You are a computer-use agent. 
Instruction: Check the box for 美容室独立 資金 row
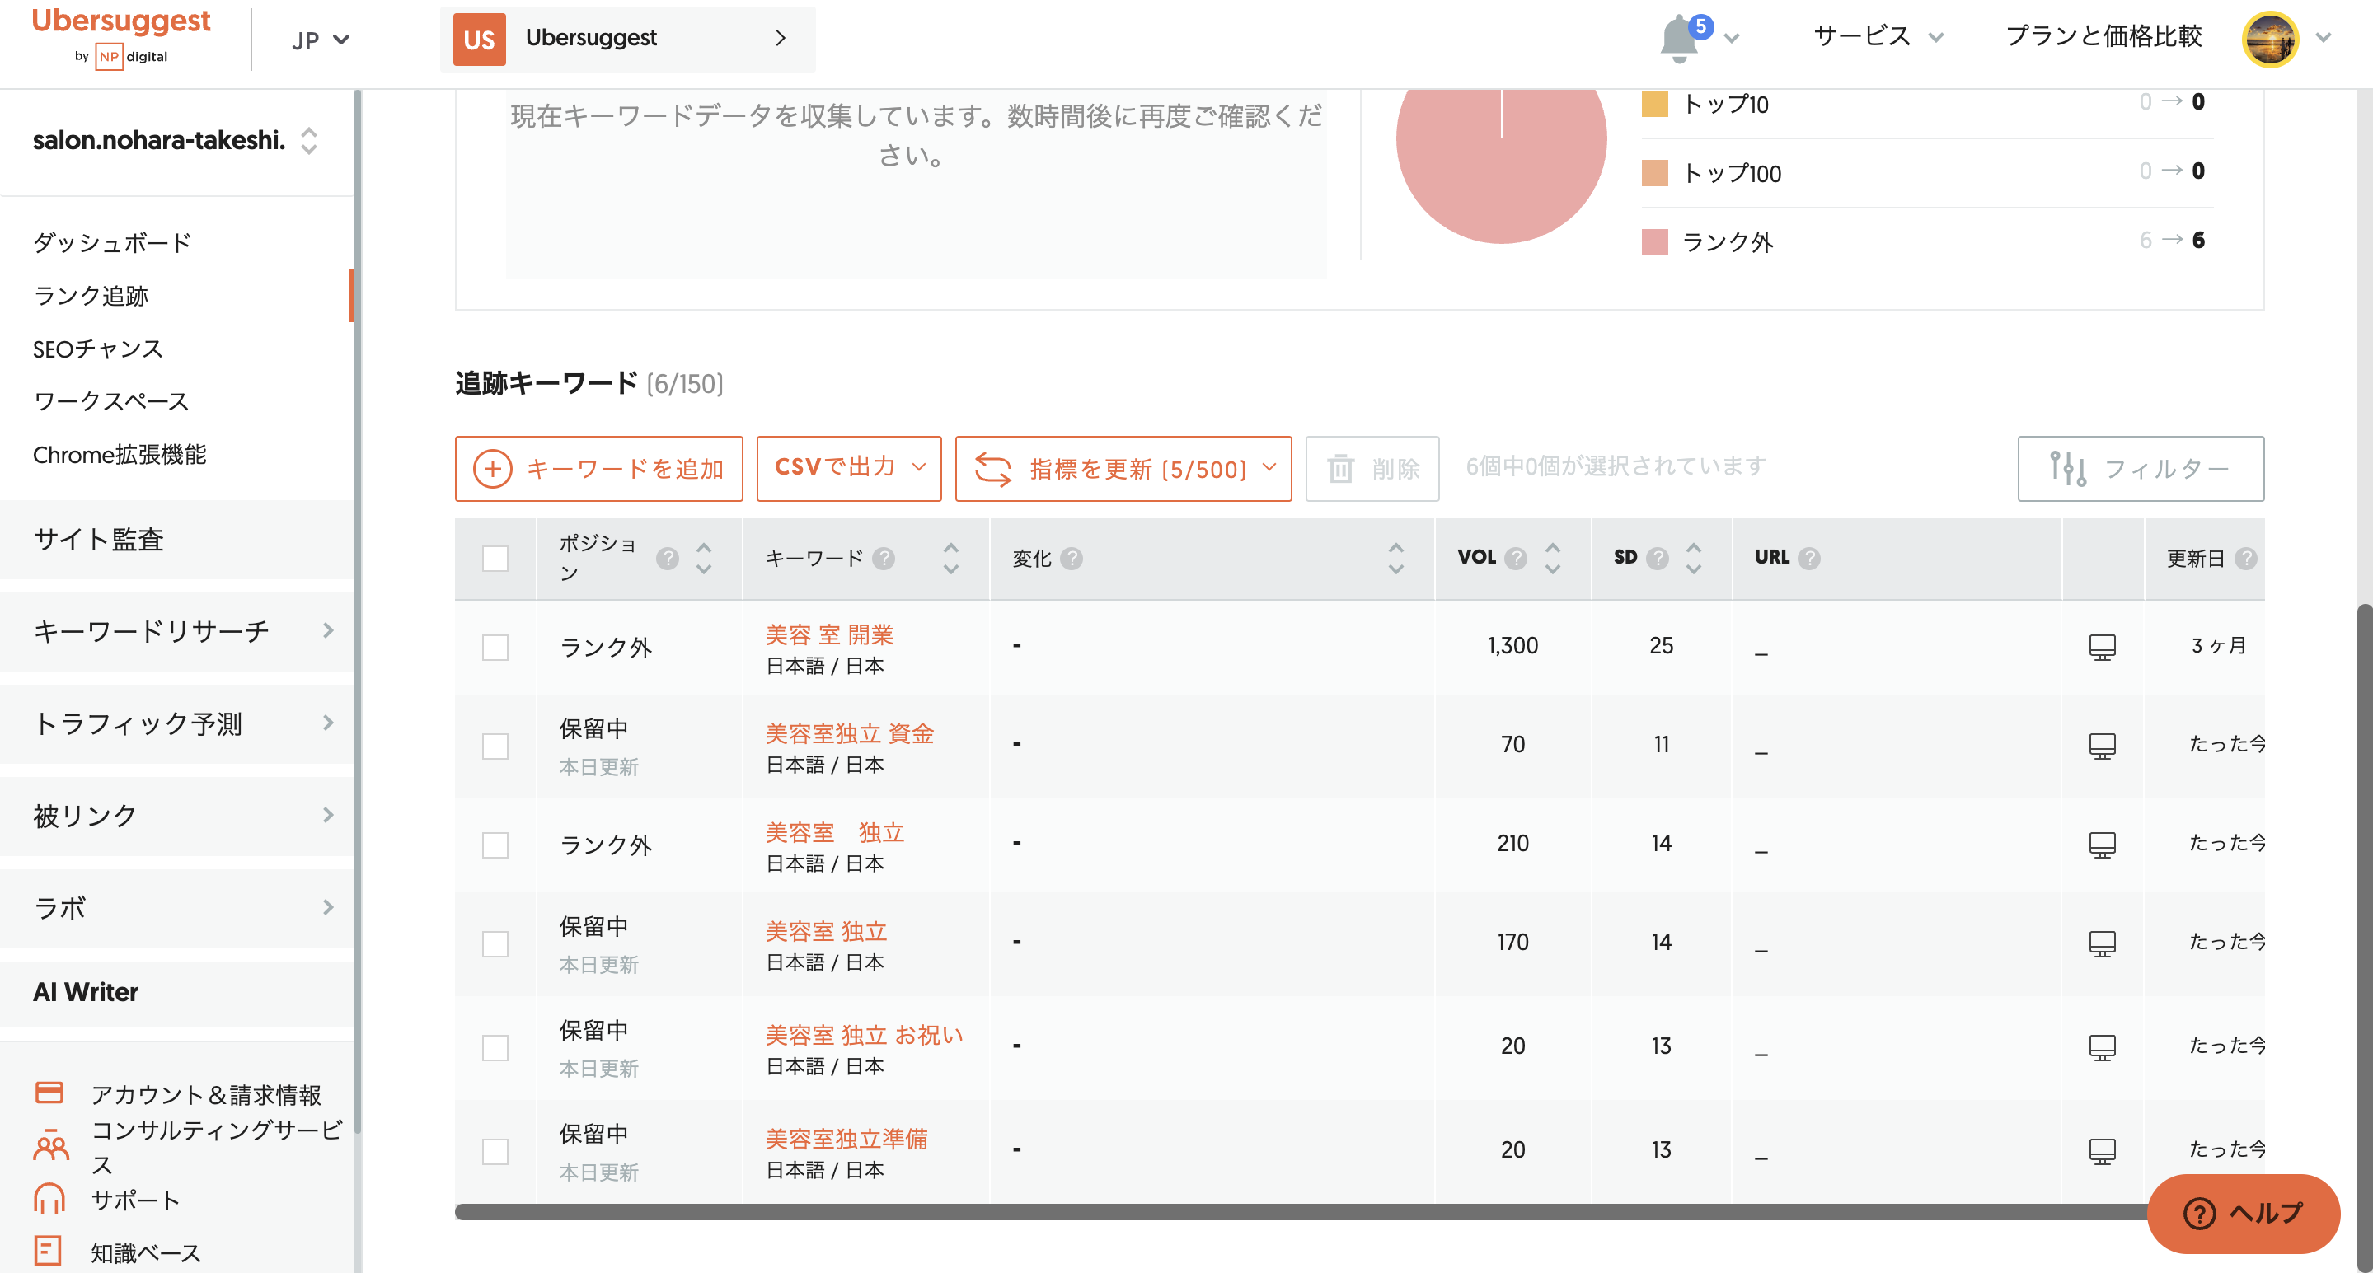(x=495, y=745)
